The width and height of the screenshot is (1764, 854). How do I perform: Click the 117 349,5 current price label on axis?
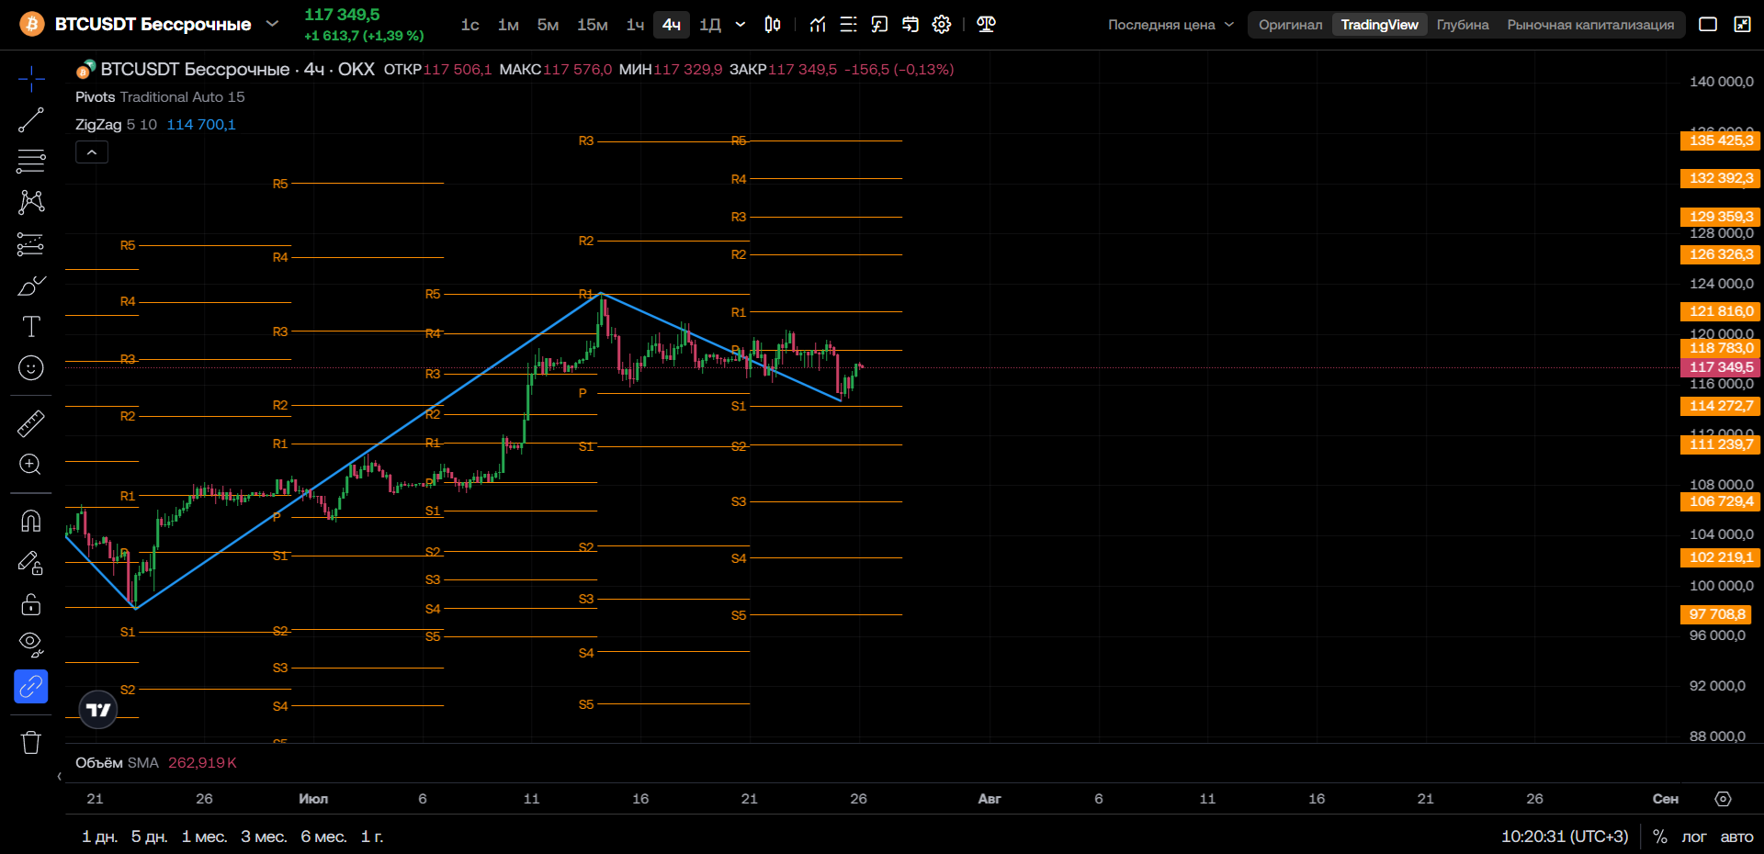tap(1720, 367)
